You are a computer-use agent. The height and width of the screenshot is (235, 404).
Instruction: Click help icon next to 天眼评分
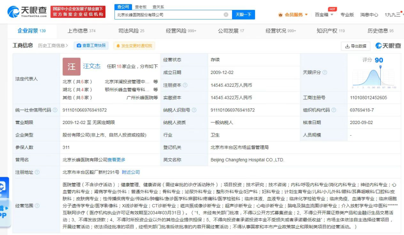coord(325,73)
